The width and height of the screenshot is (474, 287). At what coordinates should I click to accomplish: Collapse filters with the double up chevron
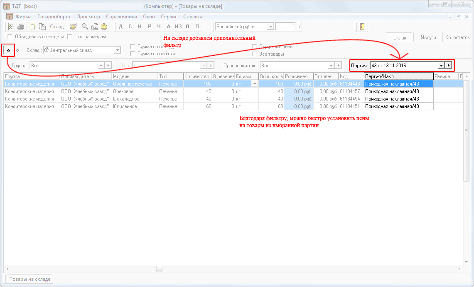coord(8,50)
